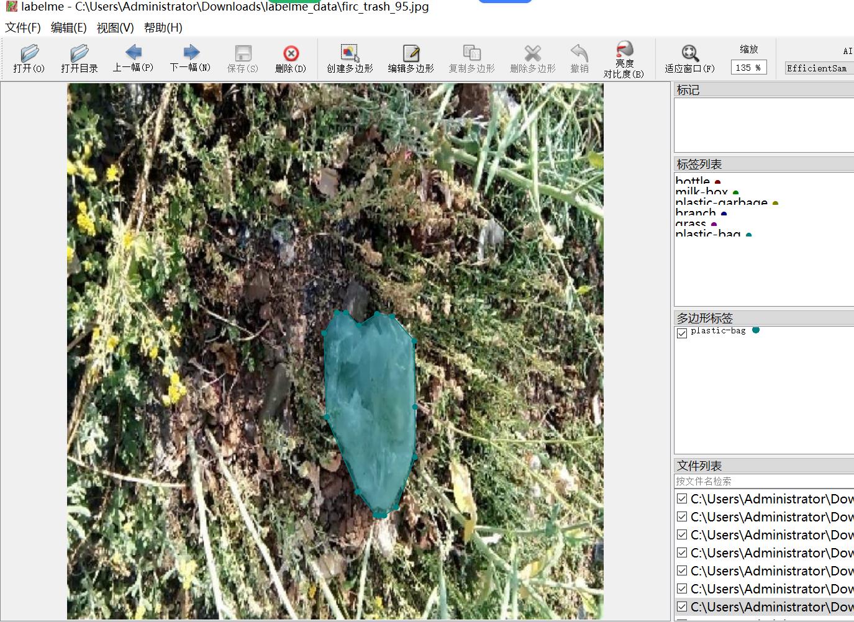Click the zoom percentage box showing 135 %
854x622 pixels.
[748, 68]
